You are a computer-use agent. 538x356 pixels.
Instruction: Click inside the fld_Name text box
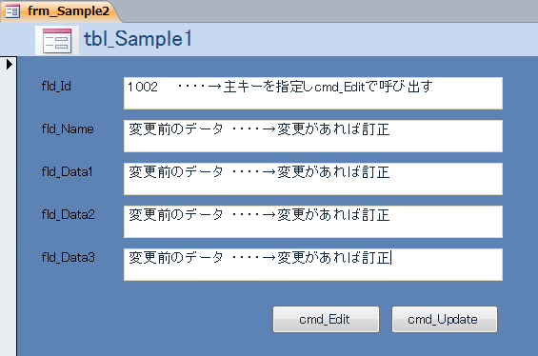click(313, 136)
